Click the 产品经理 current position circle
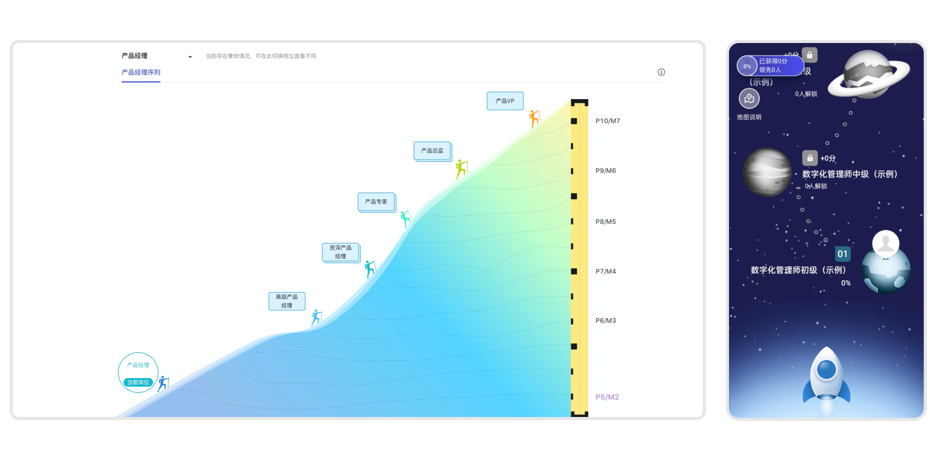 point(138,372)
